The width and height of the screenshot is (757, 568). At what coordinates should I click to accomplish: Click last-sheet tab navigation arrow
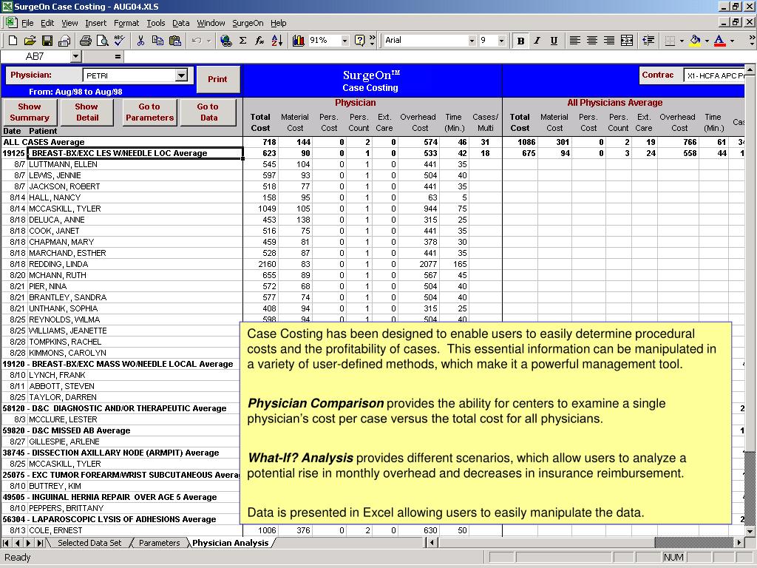coord(41,543)
